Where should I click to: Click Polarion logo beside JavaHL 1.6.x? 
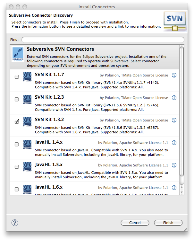point(27,189)
